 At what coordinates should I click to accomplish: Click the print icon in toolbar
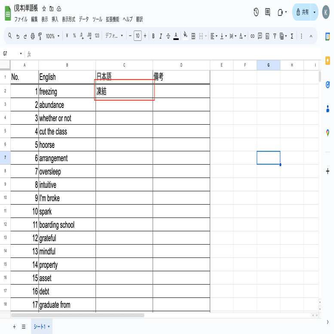pos(33,36)
